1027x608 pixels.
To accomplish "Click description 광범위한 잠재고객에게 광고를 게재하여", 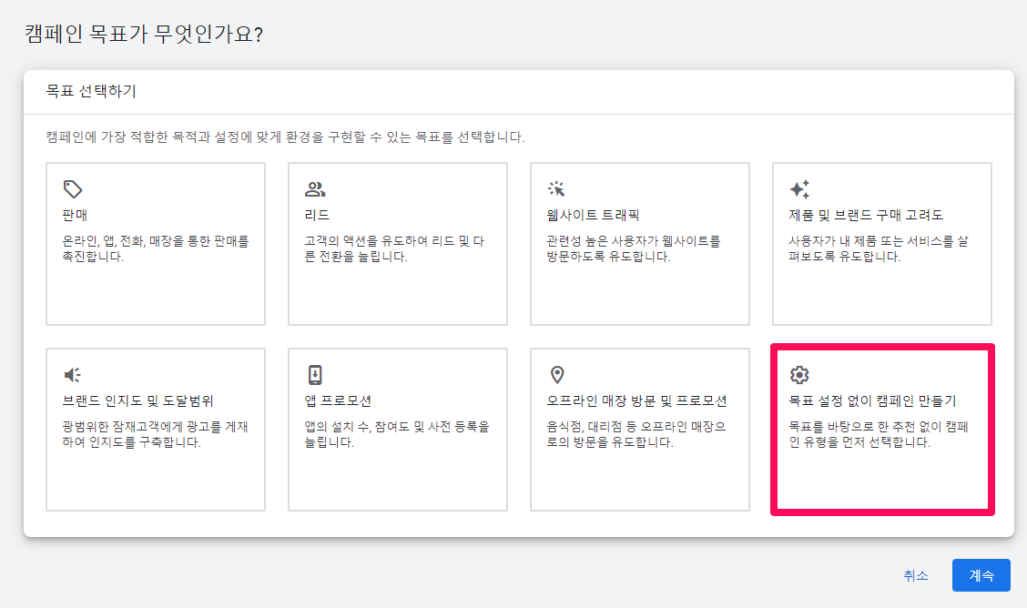I will 155,434.
